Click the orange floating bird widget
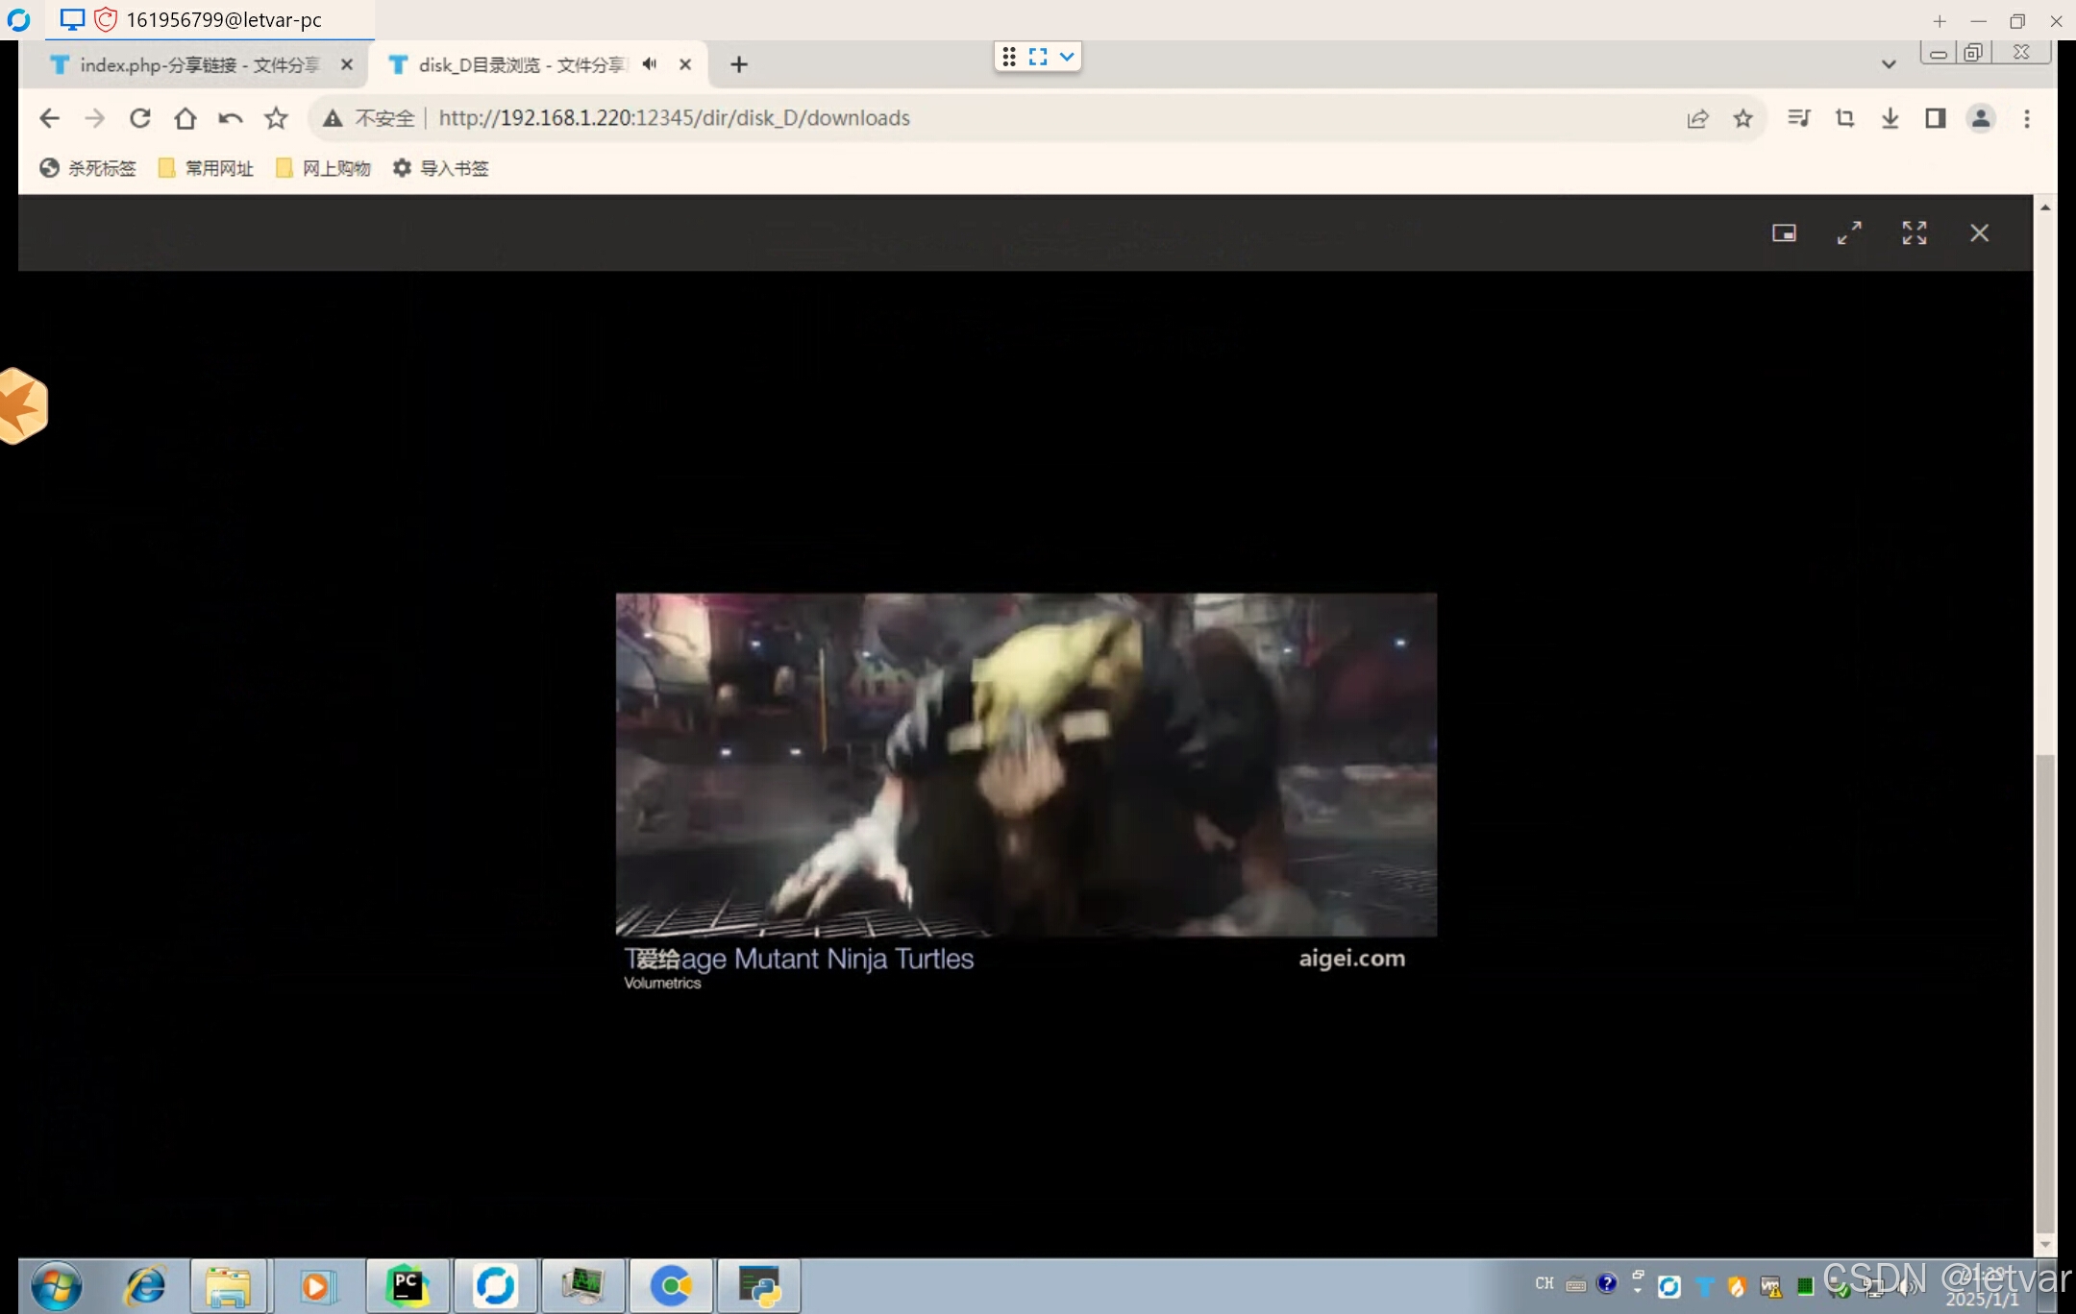2076x1314 pixels. click(23, 405)
